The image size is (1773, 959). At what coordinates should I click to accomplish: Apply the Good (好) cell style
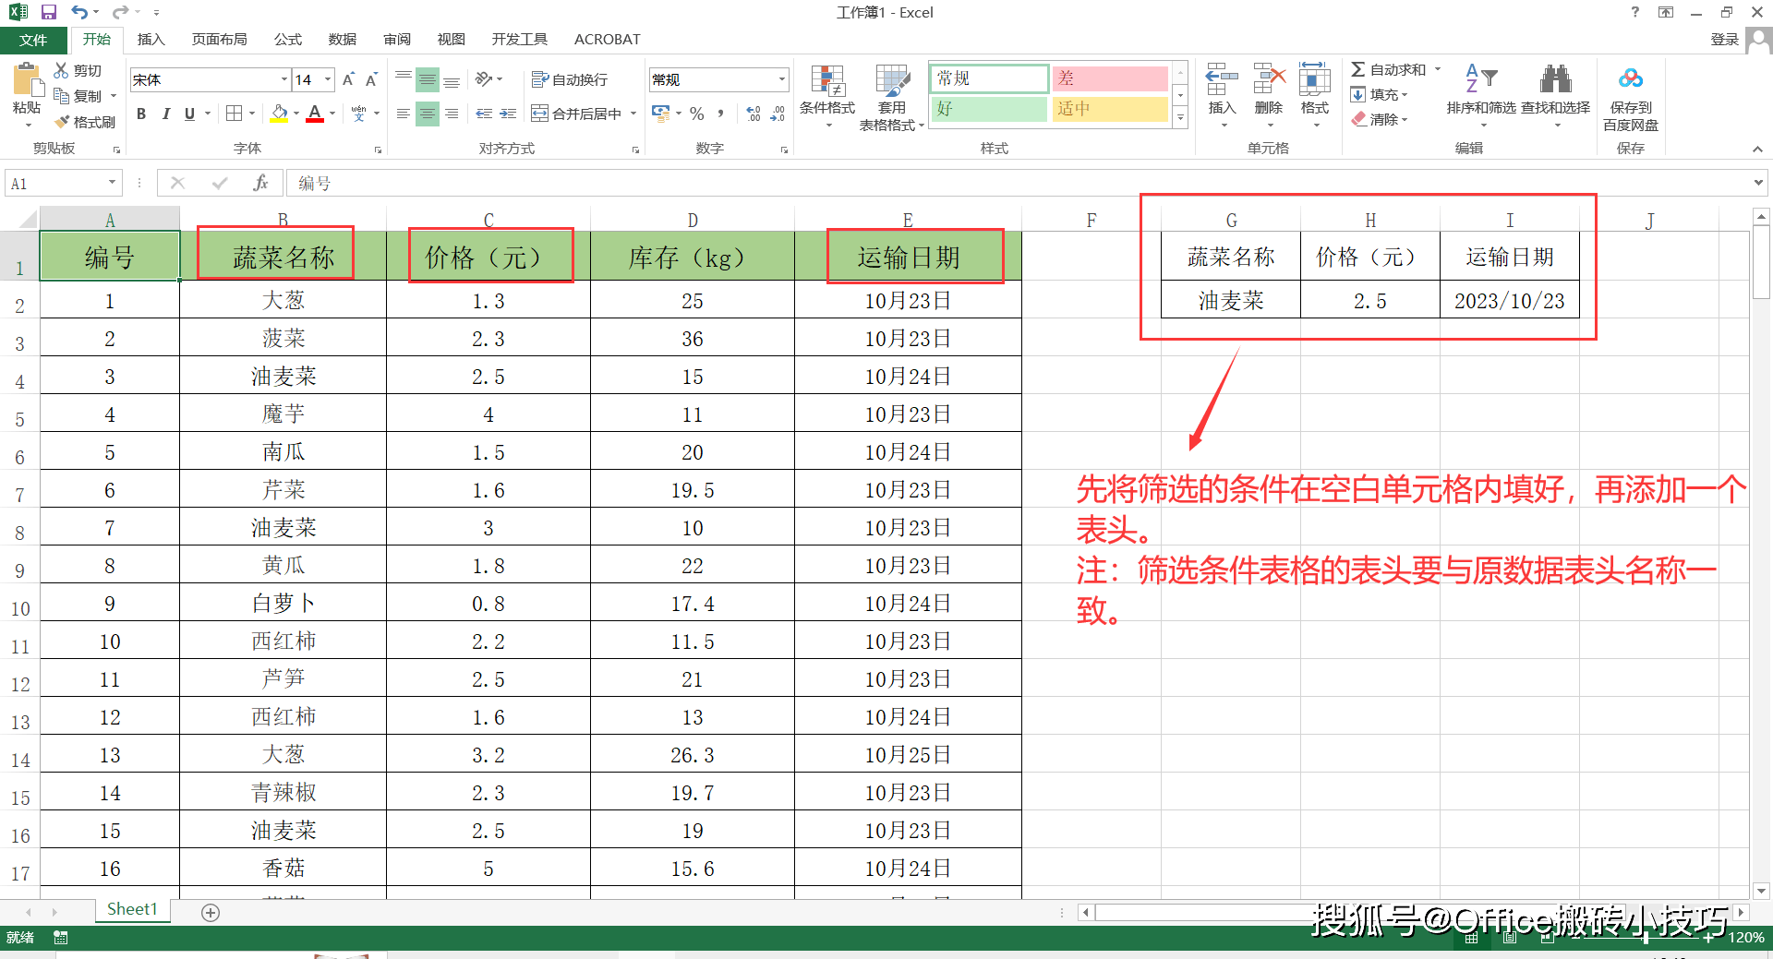tap(989, 109)
